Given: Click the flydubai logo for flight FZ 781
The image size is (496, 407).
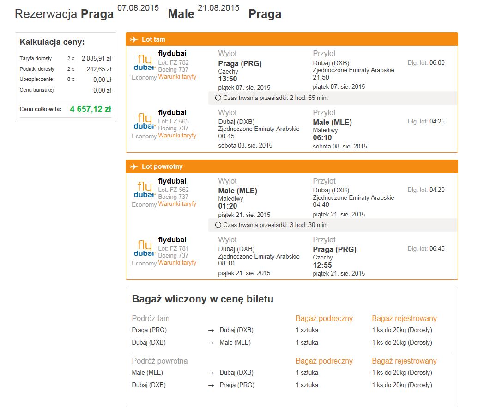Looking at the screenshot, I should 144,248.
